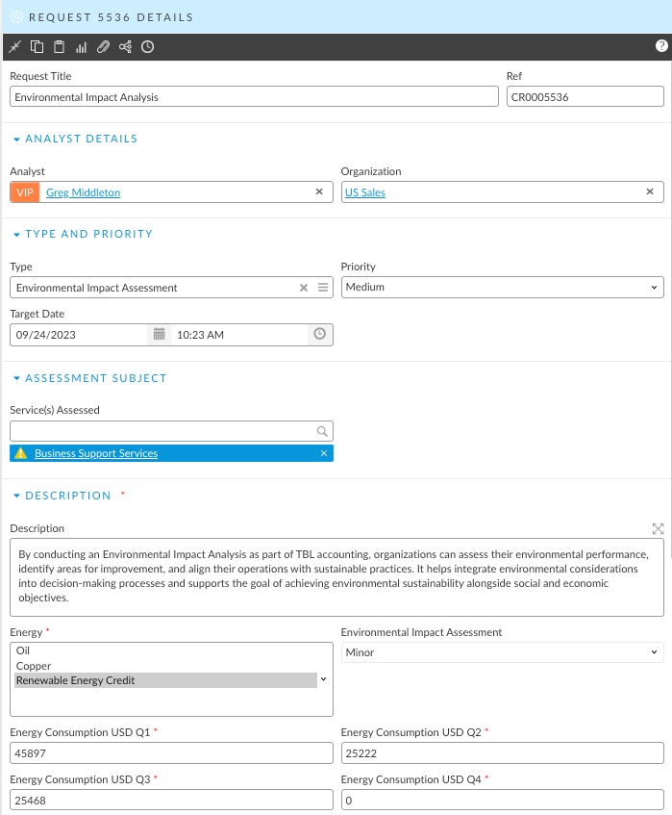Collapse the Assessment Subject section
The width and height of the screenshot is (672, 815).
[16, 379]
